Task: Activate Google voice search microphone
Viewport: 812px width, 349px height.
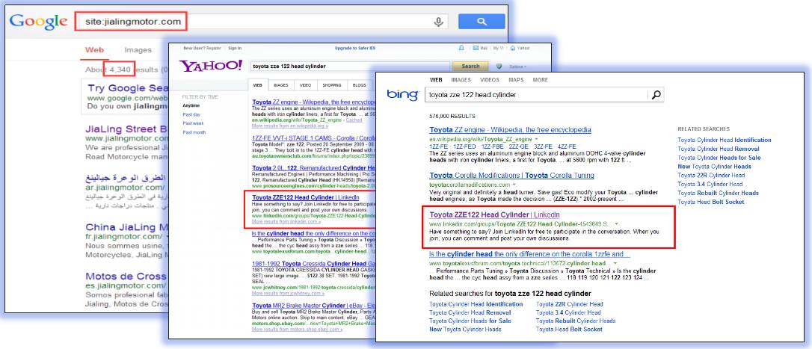Action: (439, 22)
